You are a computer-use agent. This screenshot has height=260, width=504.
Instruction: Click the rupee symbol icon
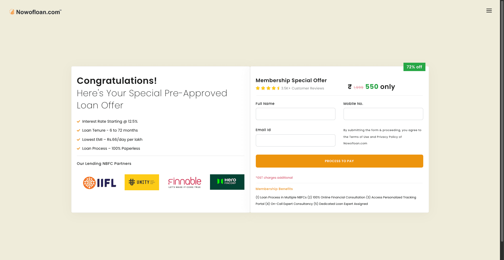[350, 87]
